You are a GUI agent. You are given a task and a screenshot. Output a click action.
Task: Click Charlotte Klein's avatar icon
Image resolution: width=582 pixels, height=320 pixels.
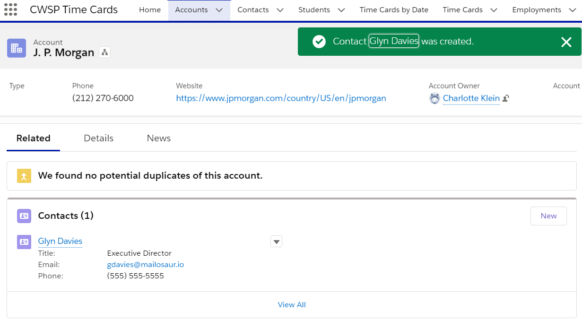(x=434, y=98)
